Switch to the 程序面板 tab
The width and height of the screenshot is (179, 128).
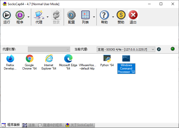tap(11, 125)
